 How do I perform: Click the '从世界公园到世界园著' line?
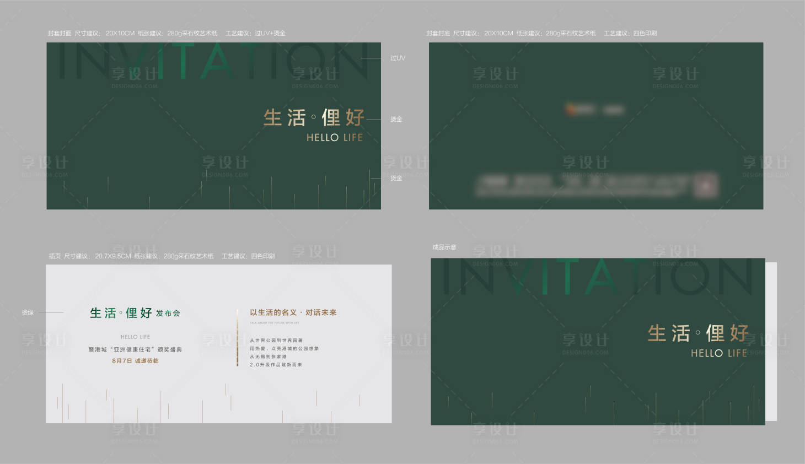pyautogui.click(x=276, y=341)
